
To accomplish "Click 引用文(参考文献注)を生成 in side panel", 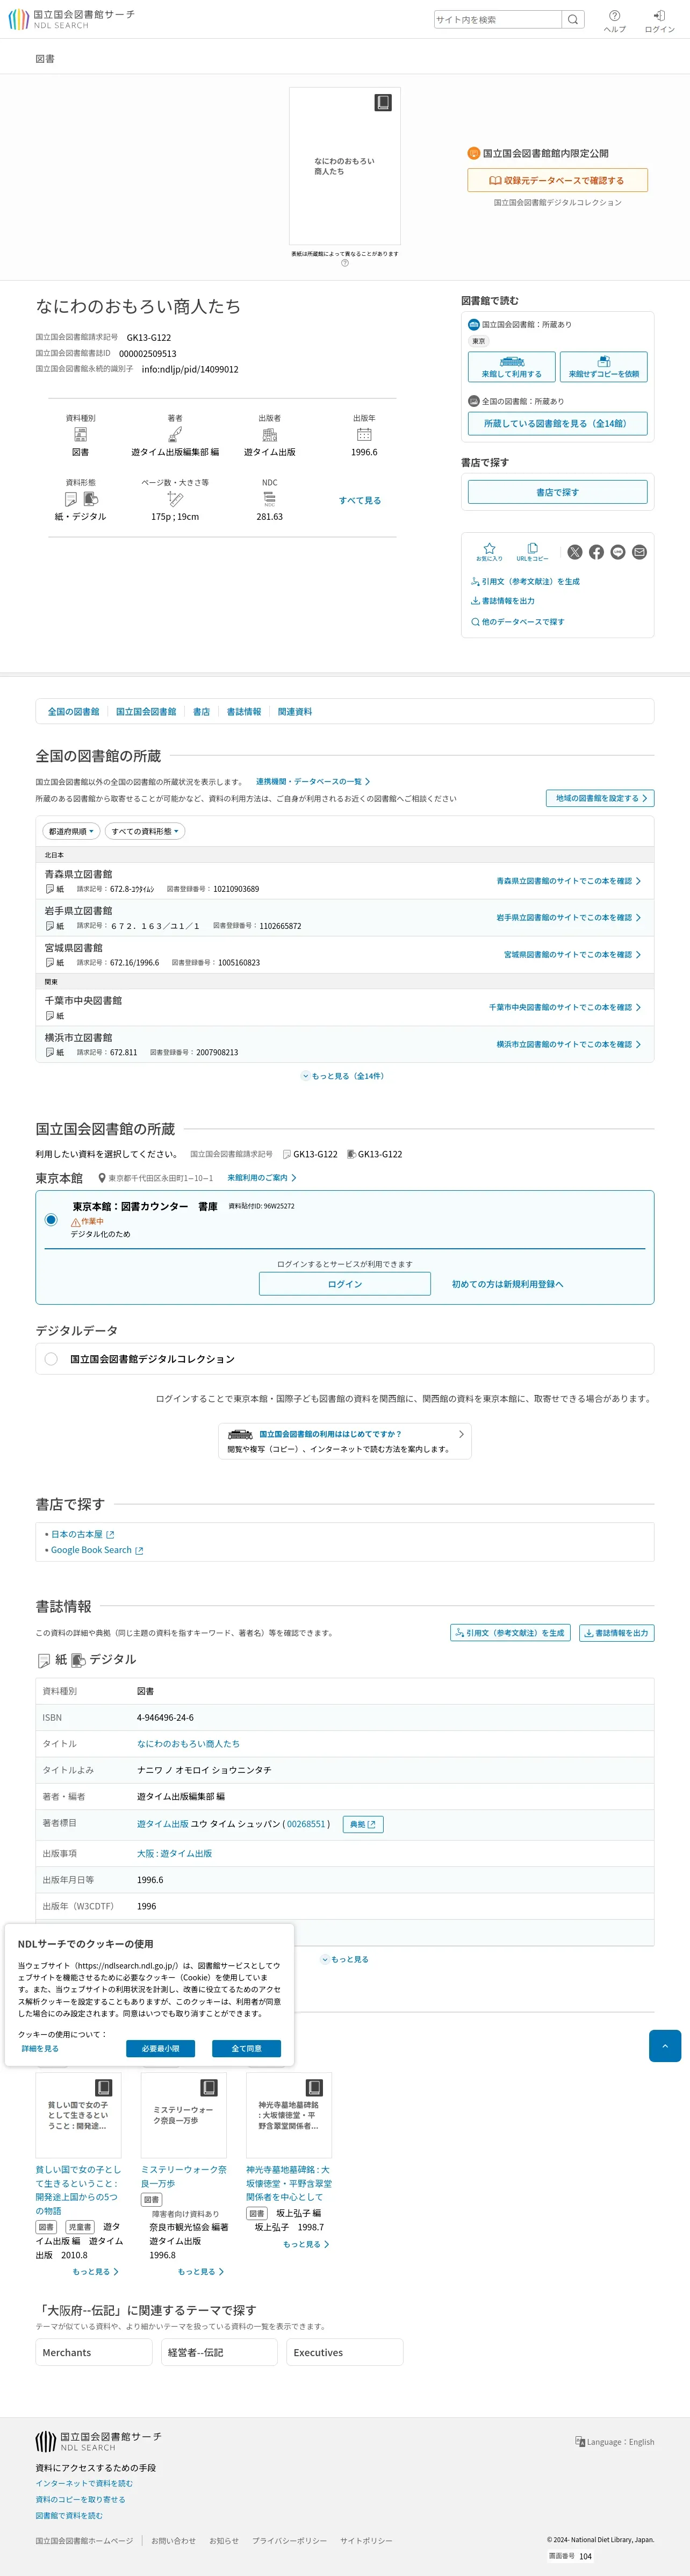I will click(525, 581).
